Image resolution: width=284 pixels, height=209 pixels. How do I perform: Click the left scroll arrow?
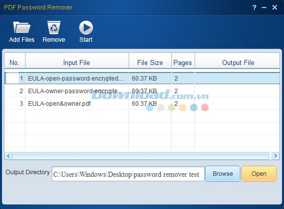click(8, 156)
